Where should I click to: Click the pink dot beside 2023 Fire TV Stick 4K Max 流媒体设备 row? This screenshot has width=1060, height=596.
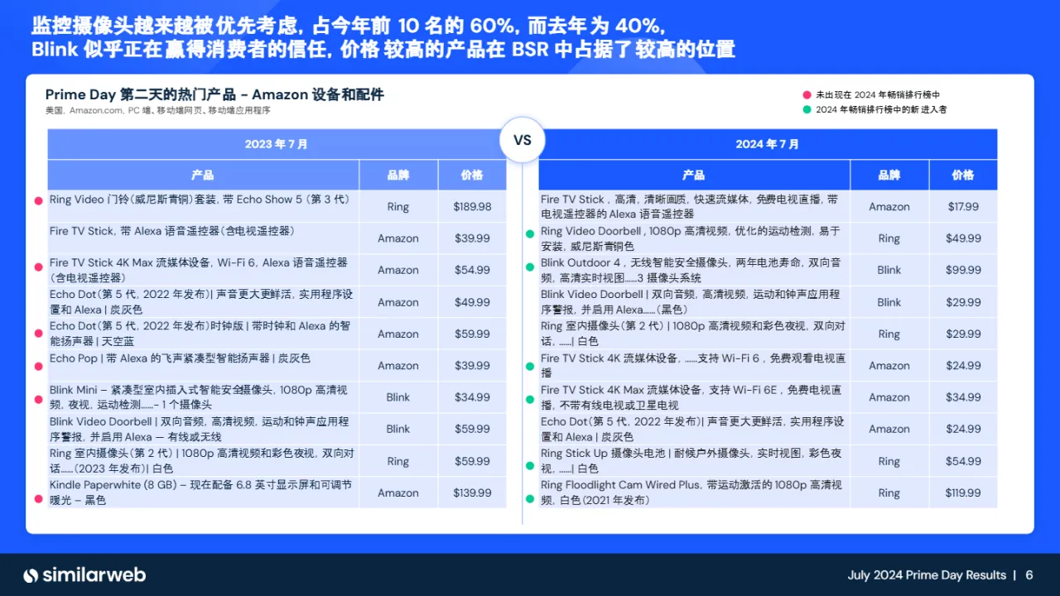point(38,267)
